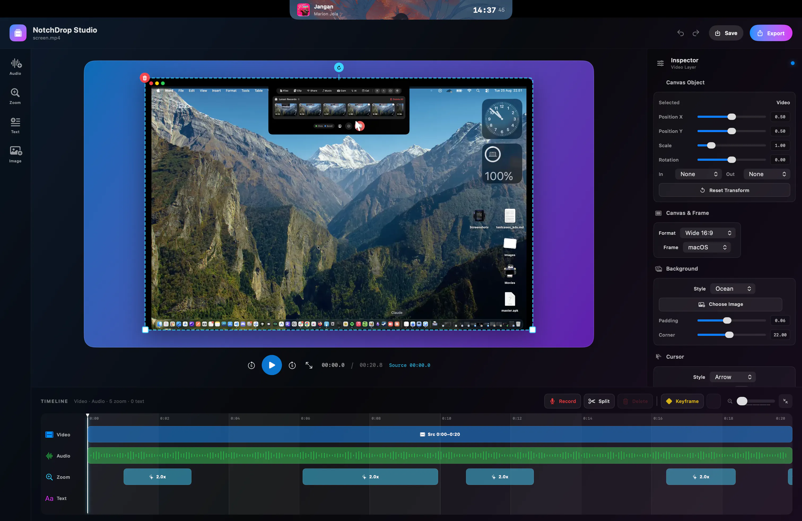Click the Zoom track magnifier icon
Viewport: 802px width, 521px height.
[x=49, y=477]
